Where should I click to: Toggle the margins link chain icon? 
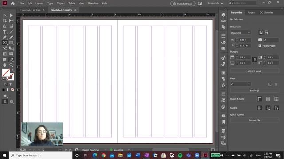click(254, 60)
